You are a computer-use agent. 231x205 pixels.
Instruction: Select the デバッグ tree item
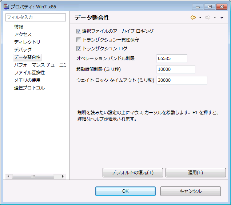[23, 49]
